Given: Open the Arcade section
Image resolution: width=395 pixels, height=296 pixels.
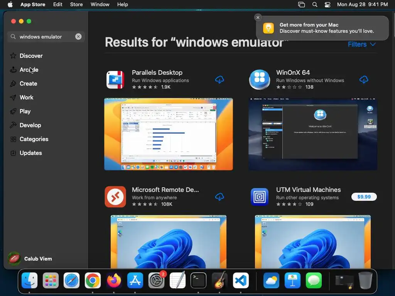Looking at the screenshot, I should 29,69.
